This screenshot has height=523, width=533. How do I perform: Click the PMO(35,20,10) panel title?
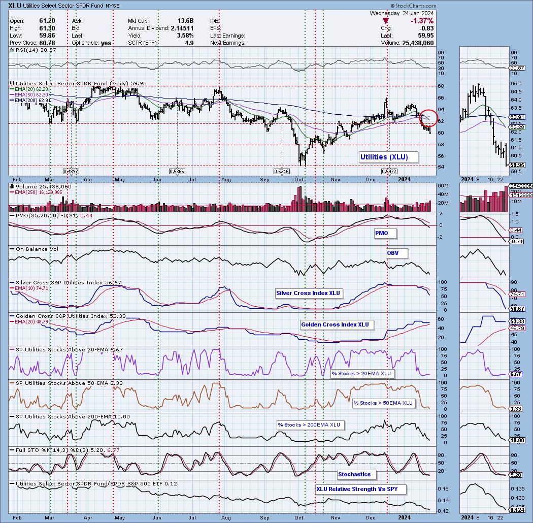(51, 216)
